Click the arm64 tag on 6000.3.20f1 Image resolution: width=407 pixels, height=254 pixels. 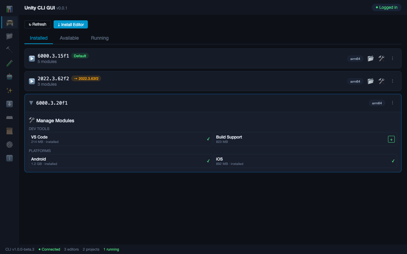click(x=377, y=103)
